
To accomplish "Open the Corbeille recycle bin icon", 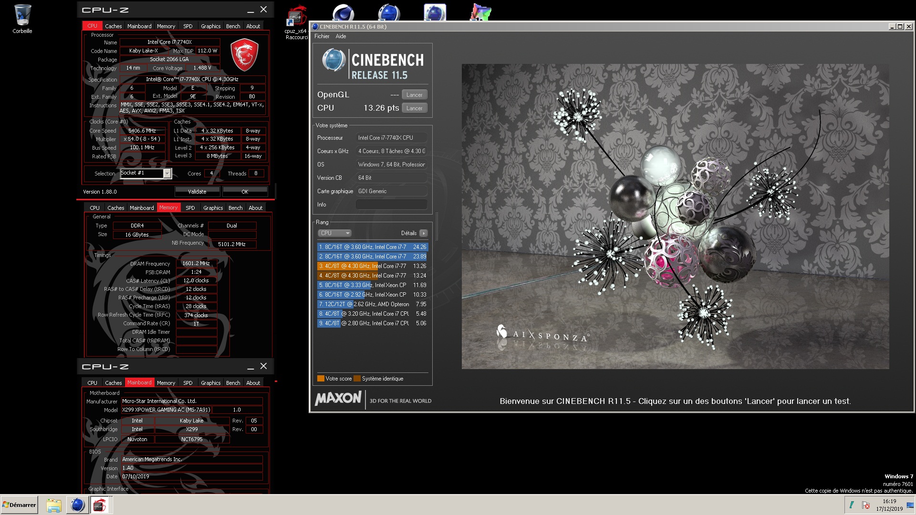I will pyautogui.click(x=22, y=19).
